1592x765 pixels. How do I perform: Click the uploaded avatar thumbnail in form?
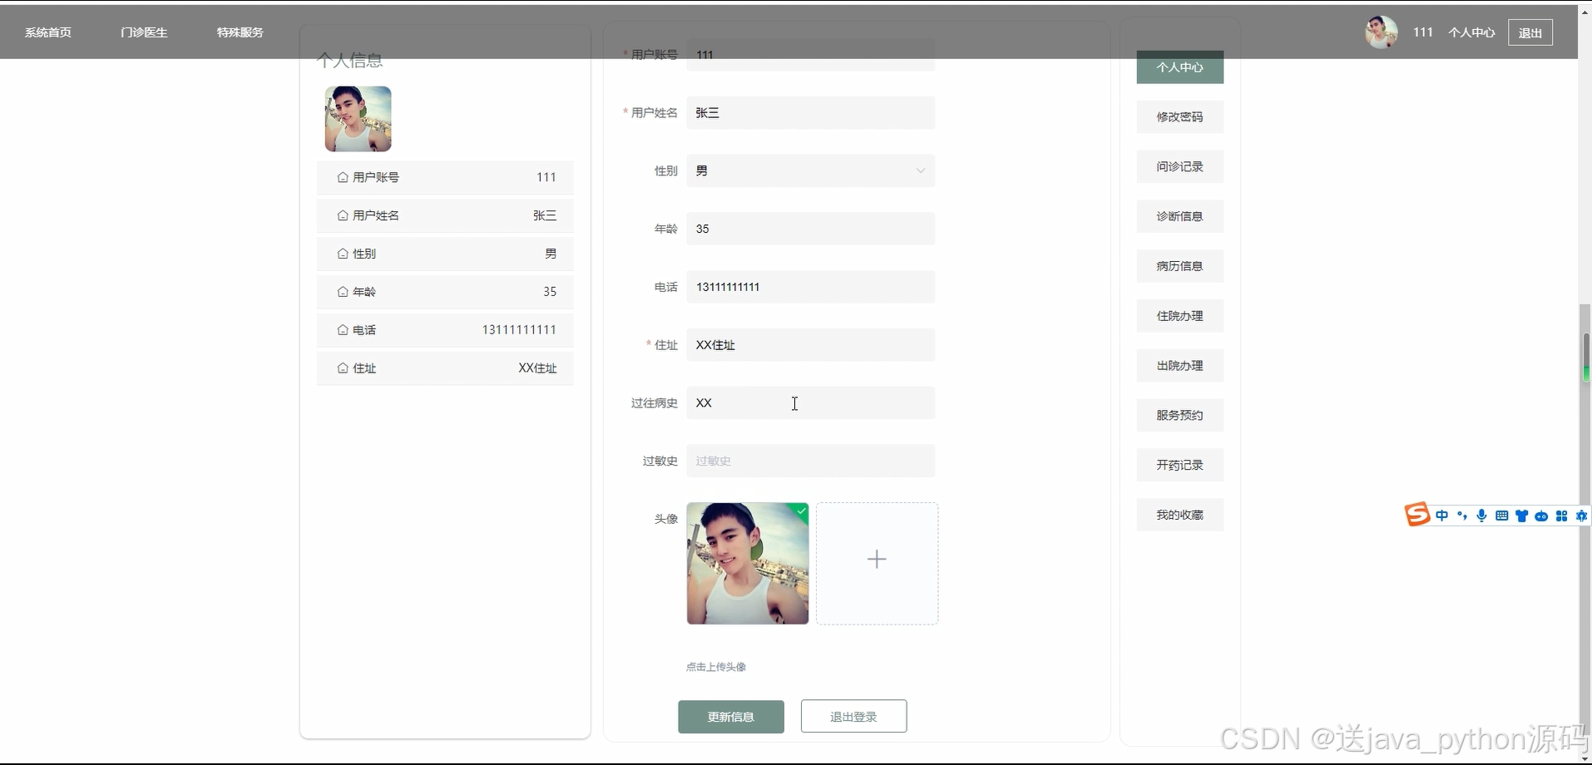click(748, 564)
